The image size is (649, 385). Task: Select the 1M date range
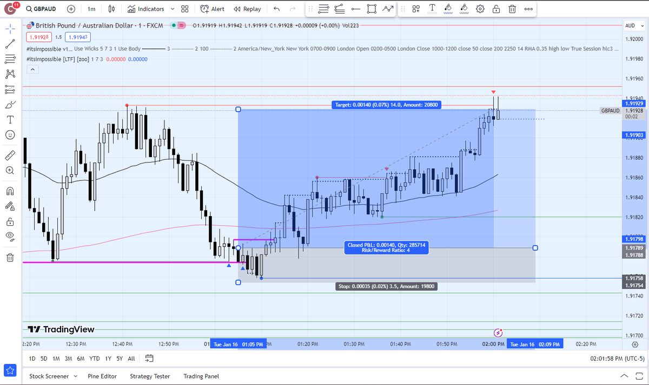(x=56, y=359)
